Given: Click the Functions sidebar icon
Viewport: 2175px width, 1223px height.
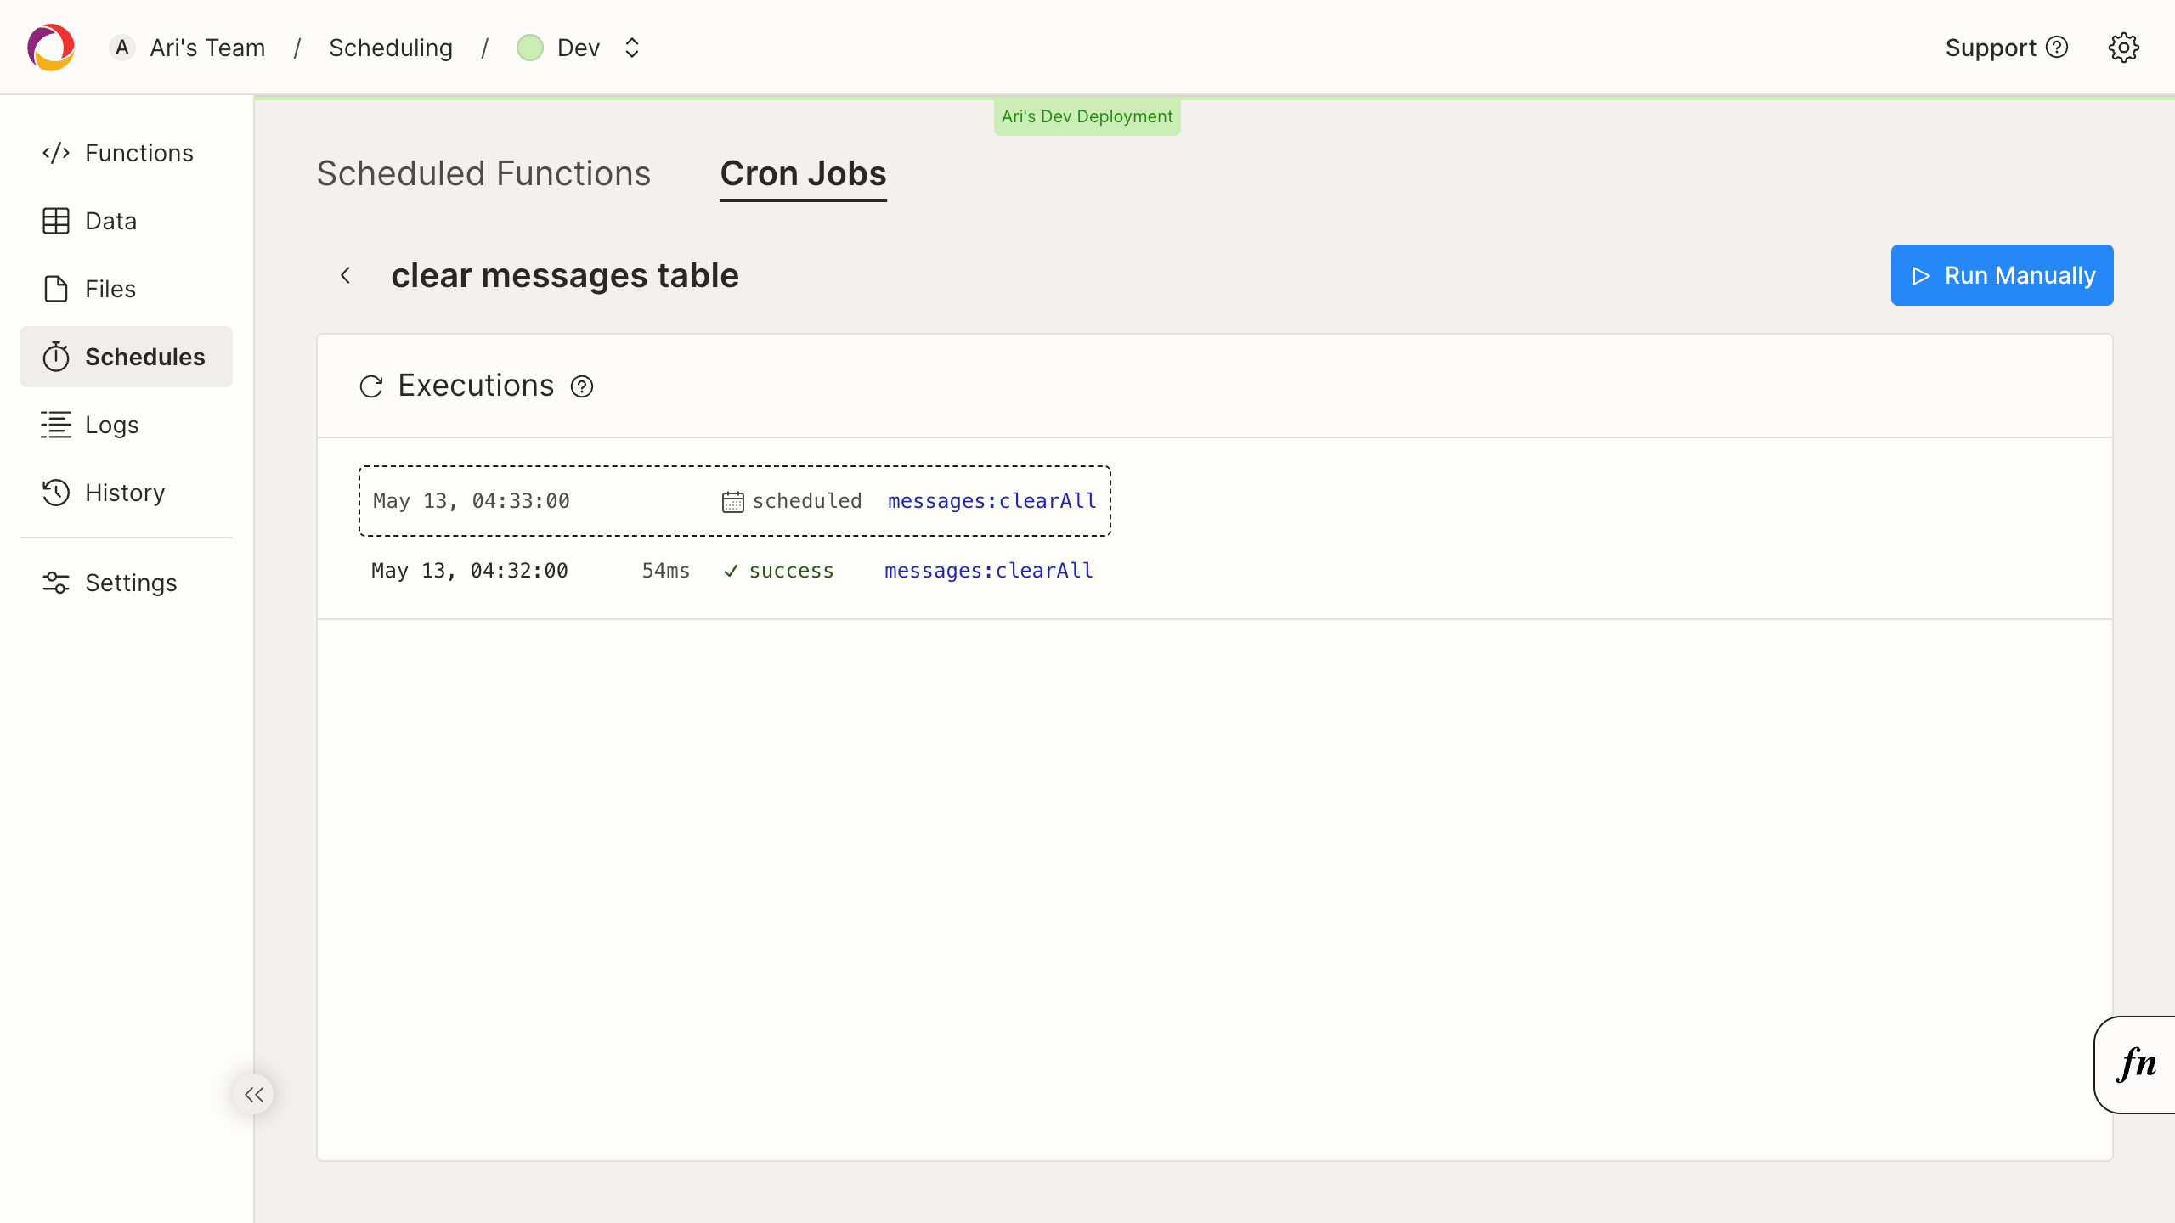Looking at the screenshot, I should coord(54,152).
